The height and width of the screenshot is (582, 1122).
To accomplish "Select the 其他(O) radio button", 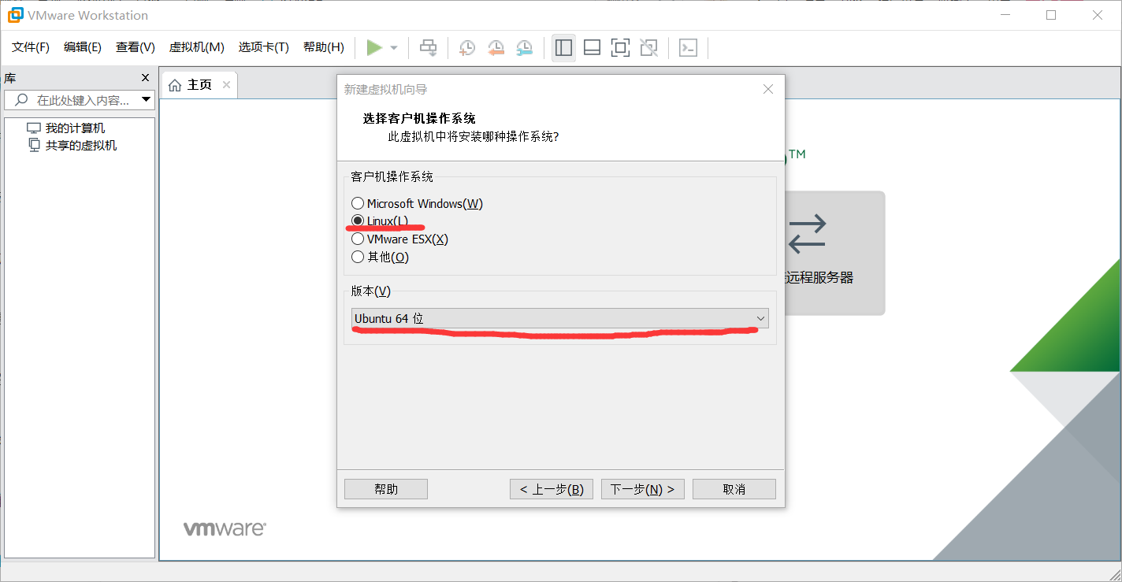I will pyautogui.click(x=358, y=257).
